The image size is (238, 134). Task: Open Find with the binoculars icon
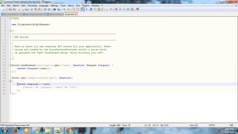click(x=54, y=9)
